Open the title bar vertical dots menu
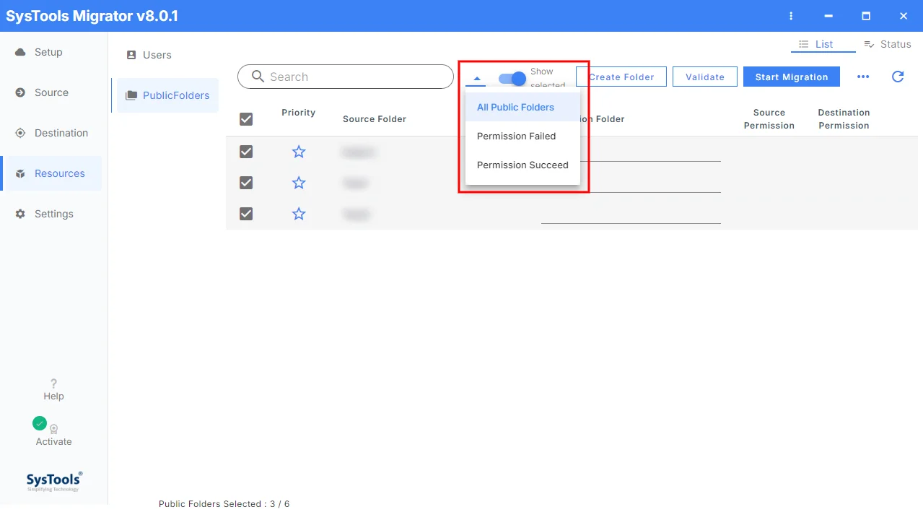The height and width of the screenshot is (520, 923). click(791, 16)
